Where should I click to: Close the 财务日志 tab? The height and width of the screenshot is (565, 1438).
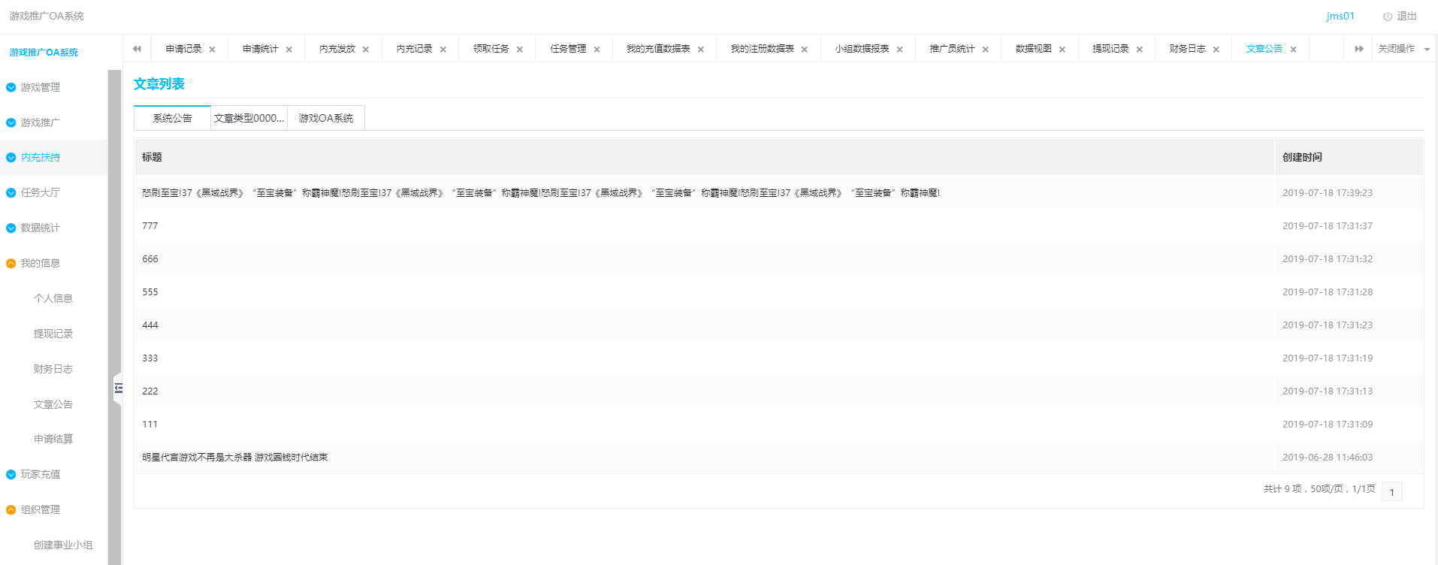(1216, 50)
